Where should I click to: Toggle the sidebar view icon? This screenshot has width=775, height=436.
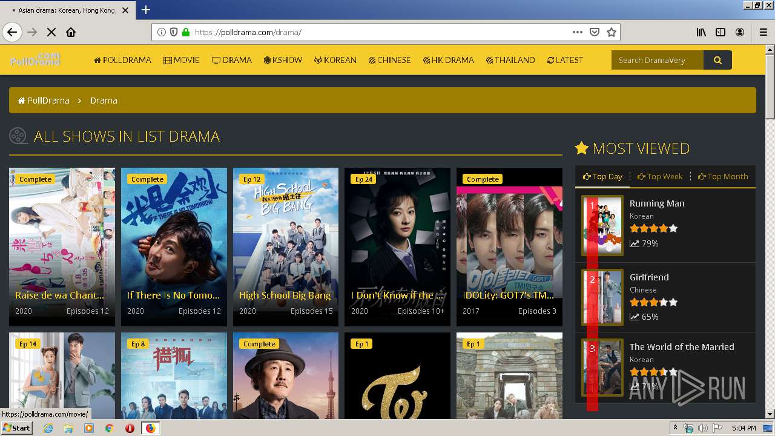[721, 32]
